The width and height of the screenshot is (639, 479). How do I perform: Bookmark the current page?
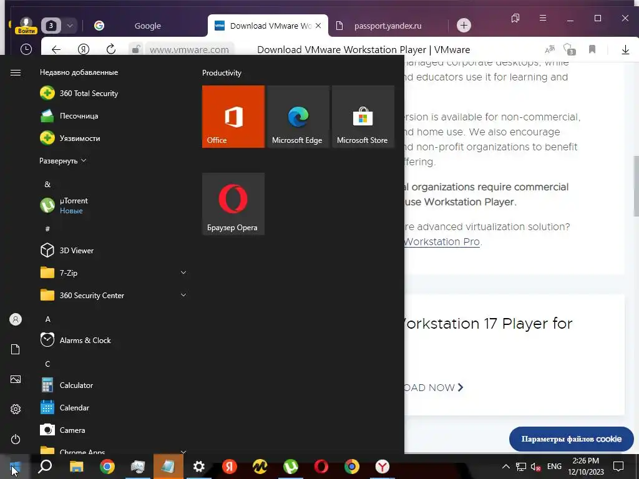pos(592,49)
